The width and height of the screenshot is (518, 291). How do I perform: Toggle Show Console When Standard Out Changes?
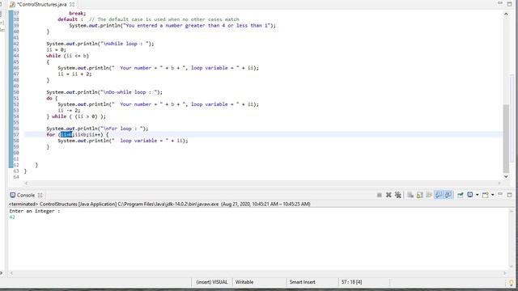point(439,195)
